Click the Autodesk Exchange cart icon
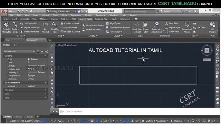This screenshot has height=124, width=221. pos(183,11)
